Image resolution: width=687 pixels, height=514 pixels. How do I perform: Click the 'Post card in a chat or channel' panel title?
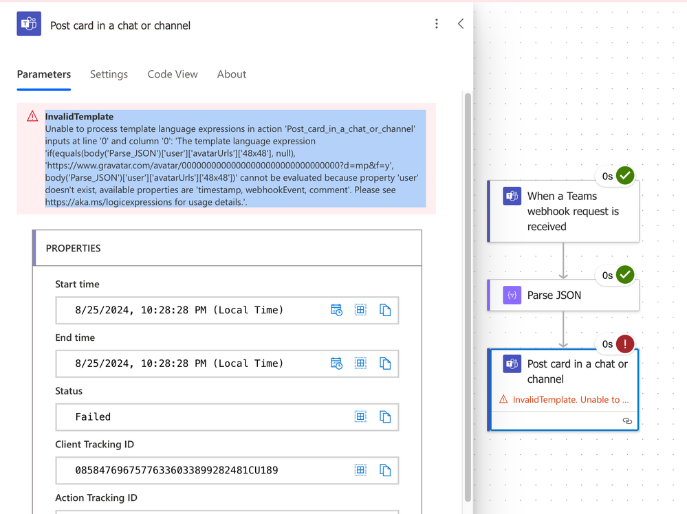(120, 25)
